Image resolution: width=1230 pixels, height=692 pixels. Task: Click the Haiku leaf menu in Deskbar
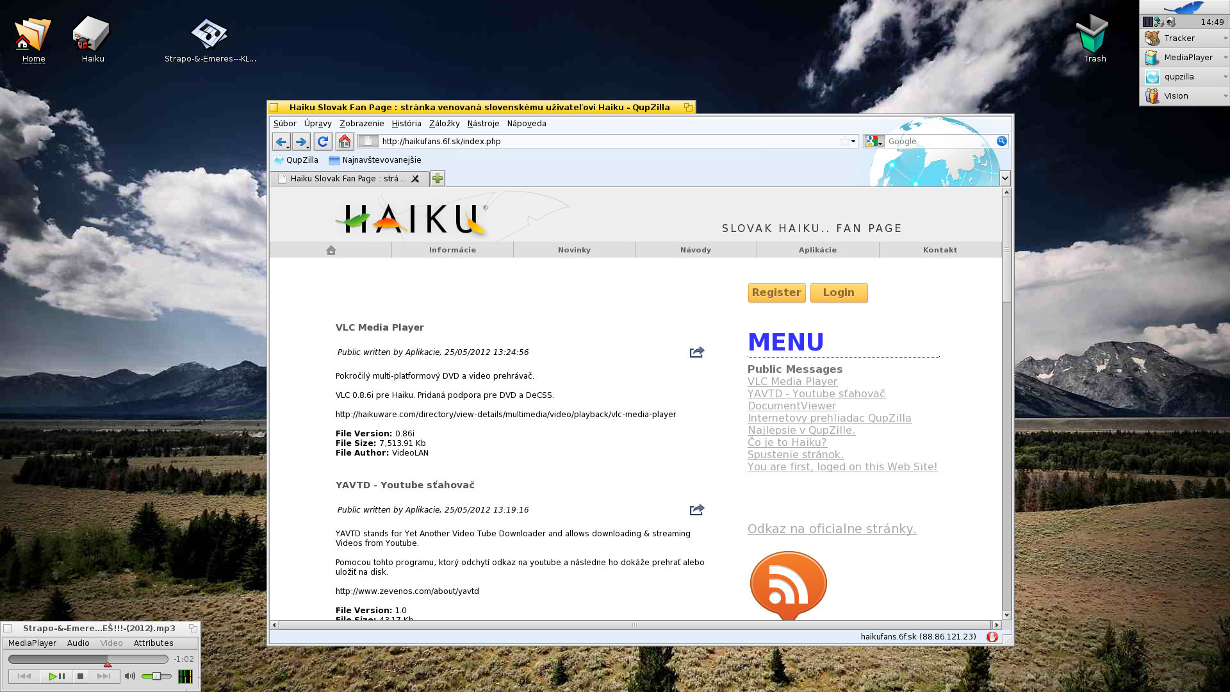(1184, 8)
